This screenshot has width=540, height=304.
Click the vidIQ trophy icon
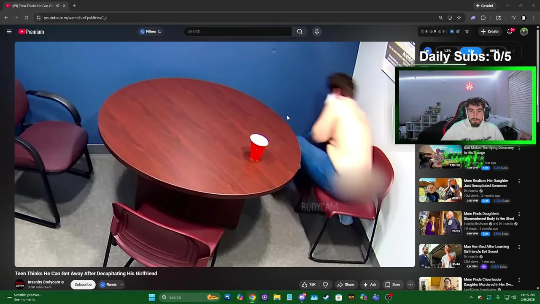tap(467, 32)
